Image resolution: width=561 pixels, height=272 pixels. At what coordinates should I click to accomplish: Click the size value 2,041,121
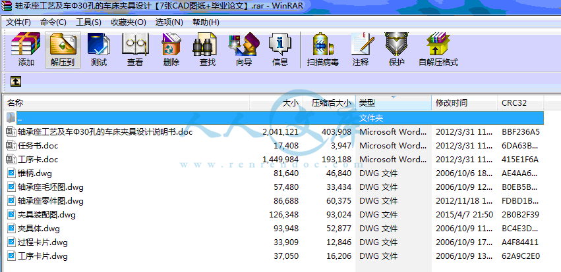point(280,132)
